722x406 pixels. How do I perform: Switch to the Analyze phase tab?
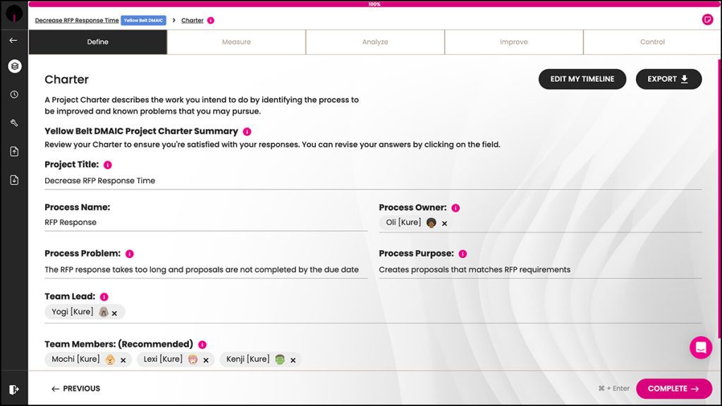click(x=375, y=42)
